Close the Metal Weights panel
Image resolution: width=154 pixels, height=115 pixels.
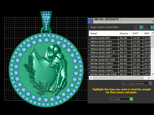tap(153, 20)
